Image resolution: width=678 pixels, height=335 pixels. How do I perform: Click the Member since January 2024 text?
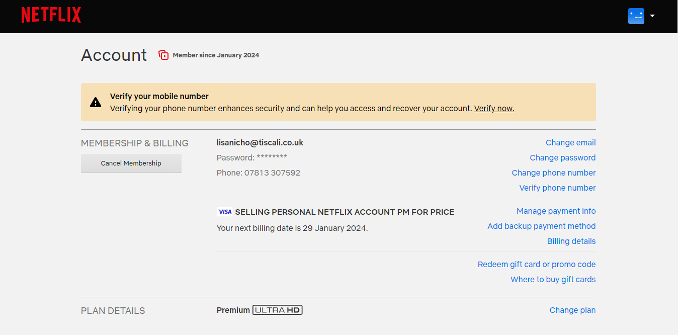tap(216, 55)
